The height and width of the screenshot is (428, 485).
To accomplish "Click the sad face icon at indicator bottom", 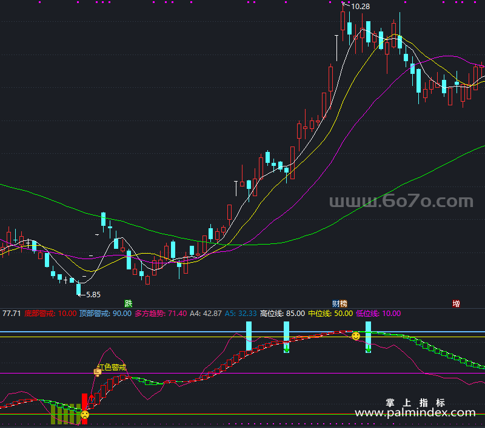I will (x=85, y=415).
